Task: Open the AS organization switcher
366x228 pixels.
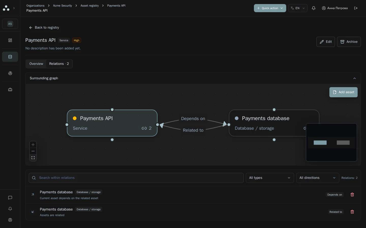Action: pos(10,24)
